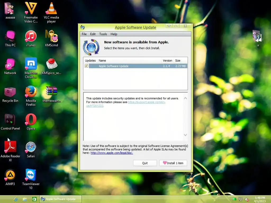Open the Tools menu
This screenshot has width=271, height=203.
103,34
